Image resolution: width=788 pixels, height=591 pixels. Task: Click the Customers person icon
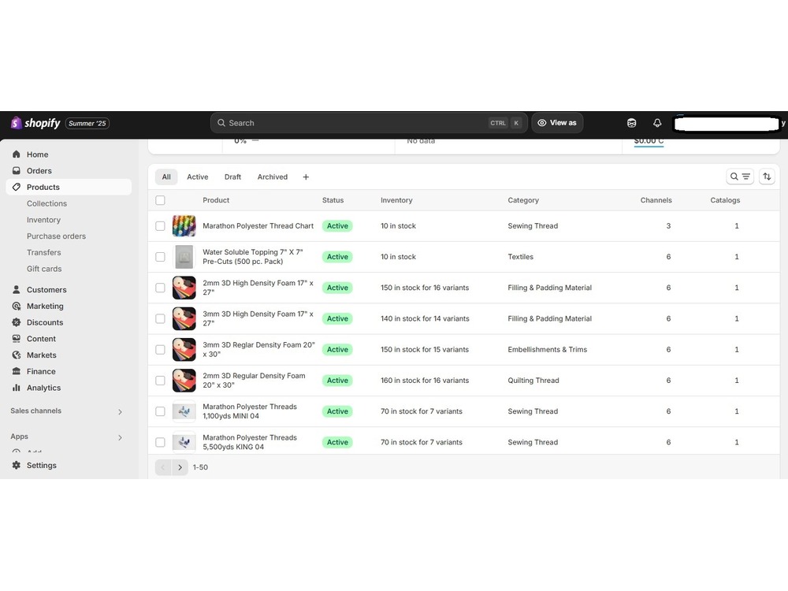(x=16, y=290)
